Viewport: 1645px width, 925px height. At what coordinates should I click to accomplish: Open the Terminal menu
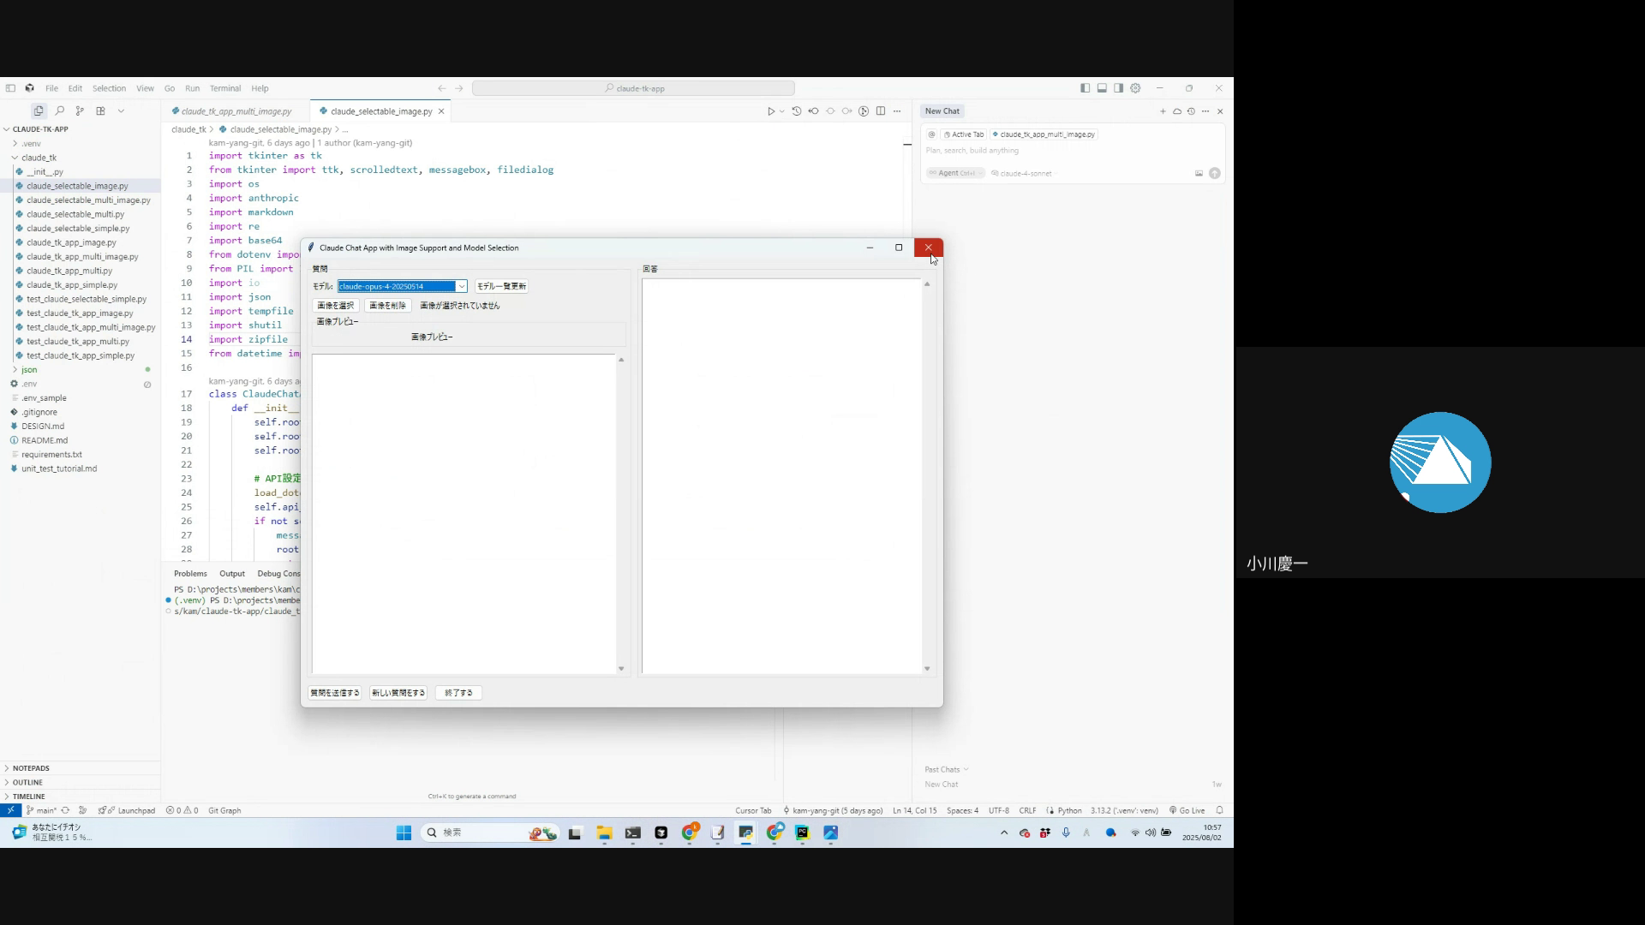click(x=224, y=88)
